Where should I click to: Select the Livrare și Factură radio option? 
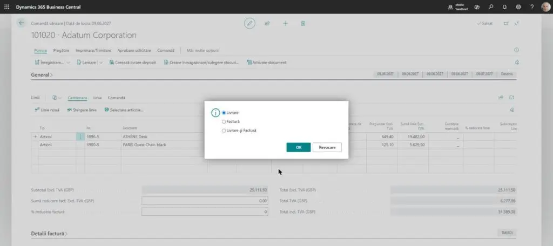[x=224, y=131]
